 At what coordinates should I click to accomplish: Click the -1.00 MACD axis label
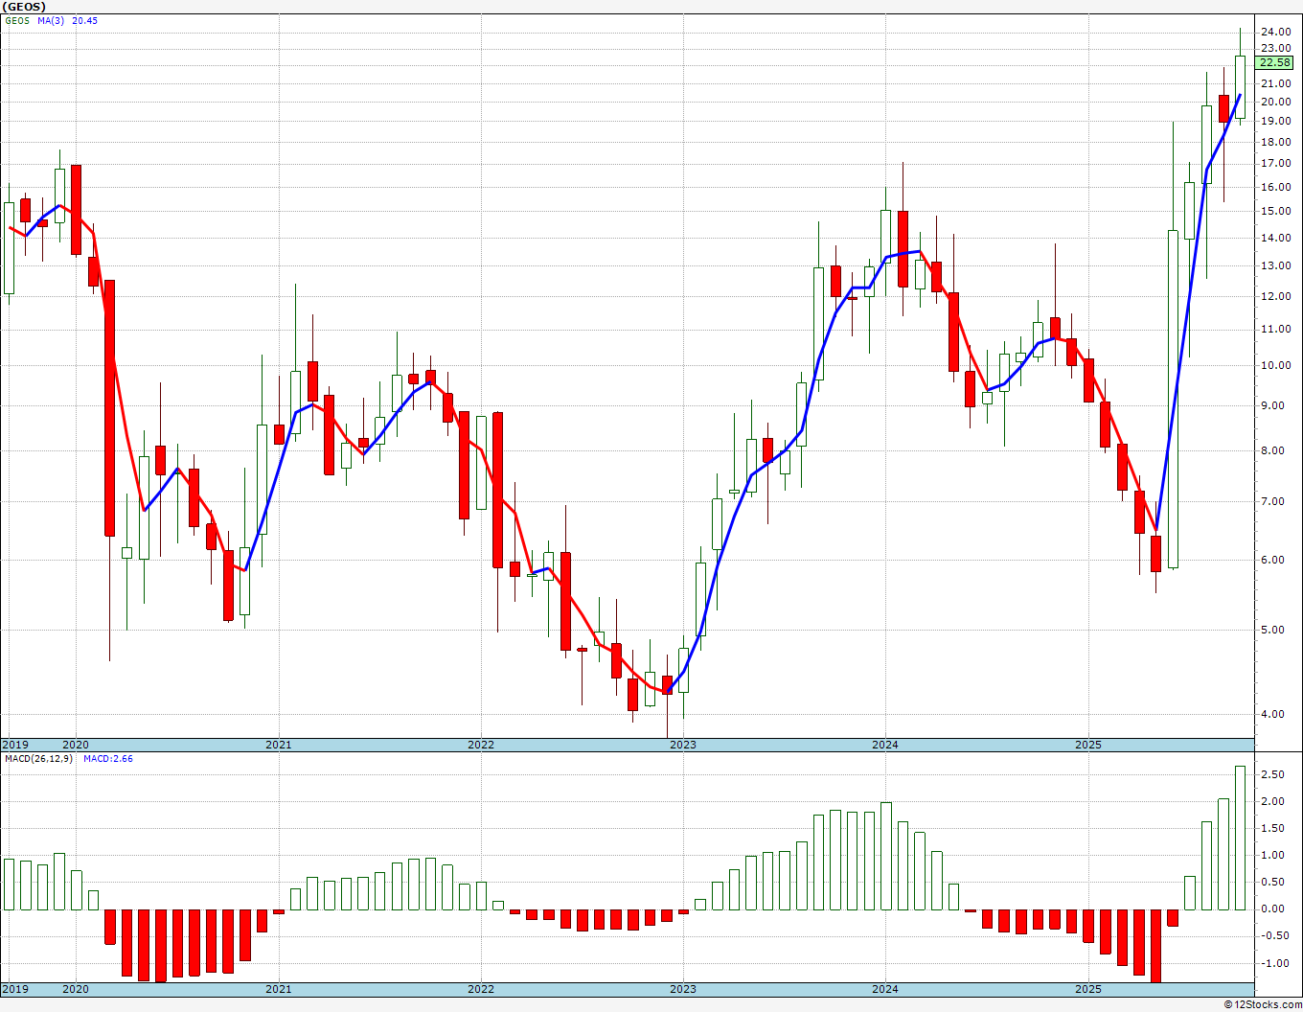point(1272,964)
